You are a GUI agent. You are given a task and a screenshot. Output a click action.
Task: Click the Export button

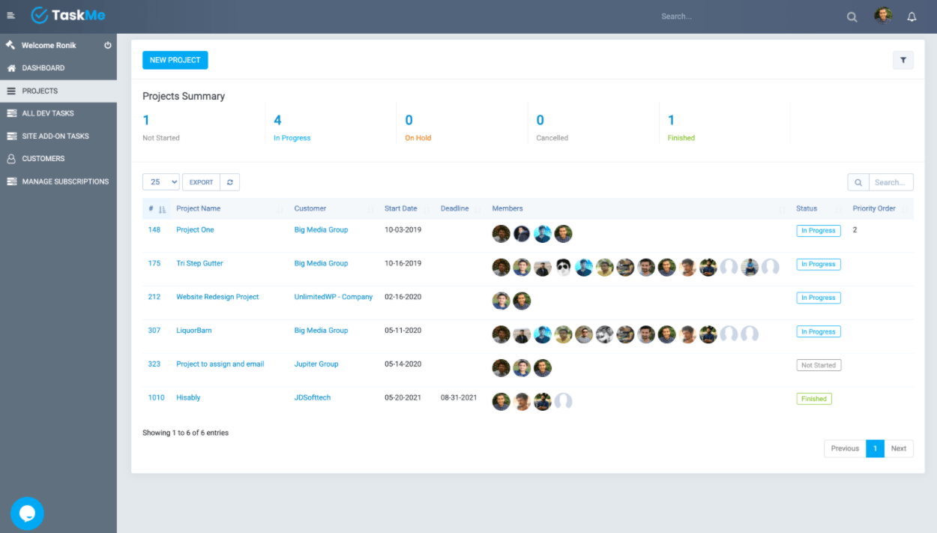[201, 181]
